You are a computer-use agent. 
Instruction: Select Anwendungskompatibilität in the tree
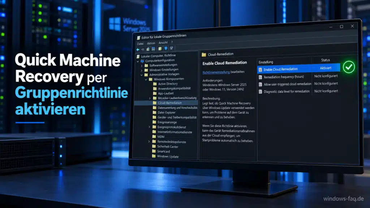pos(175,88)
